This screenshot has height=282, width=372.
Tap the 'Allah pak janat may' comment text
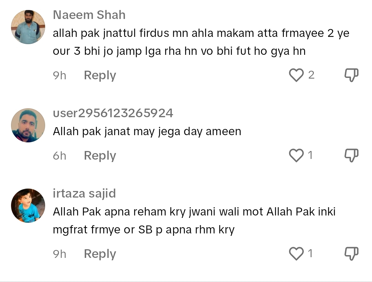(x=147, y=131)
